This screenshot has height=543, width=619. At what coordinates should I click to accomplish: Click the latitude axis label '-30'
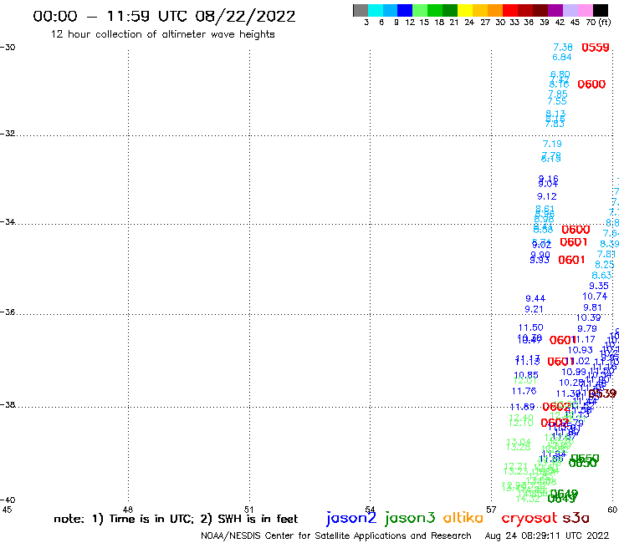click(8, 47)
